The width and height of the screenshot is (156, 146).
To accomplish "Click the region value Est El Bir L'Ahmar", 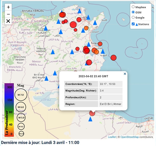I will 110,104.
